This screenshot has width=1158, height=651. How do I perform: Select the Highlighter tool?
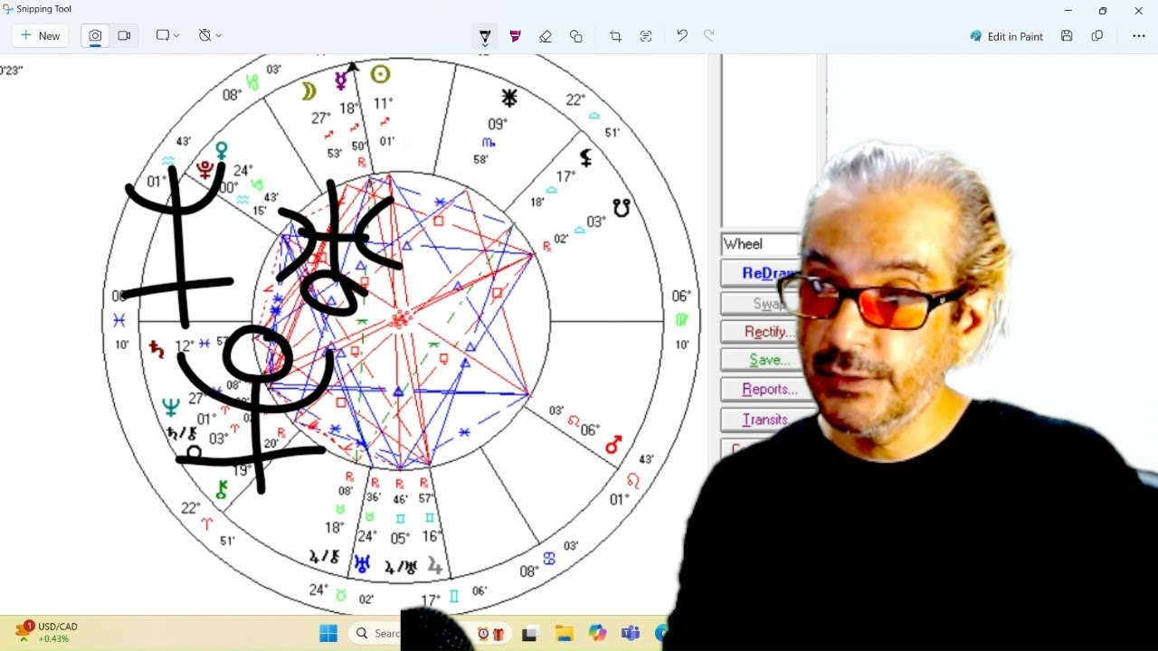[x=515, y=36]
